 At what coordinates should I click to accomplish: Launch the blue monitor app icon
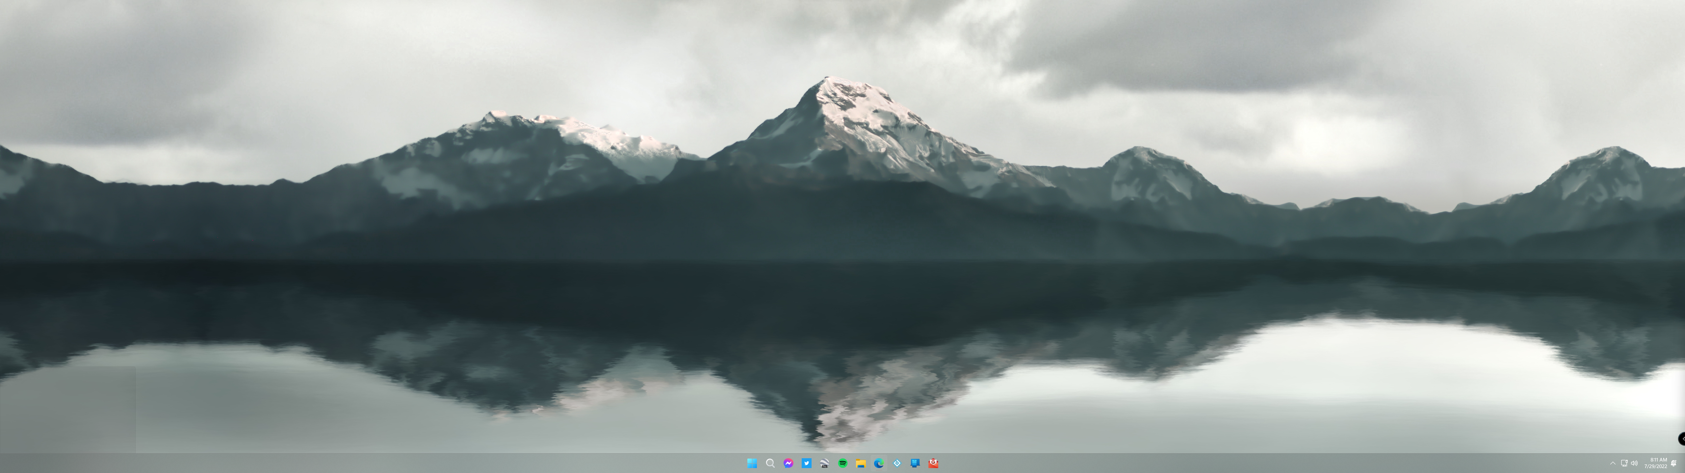click(915, 463)
